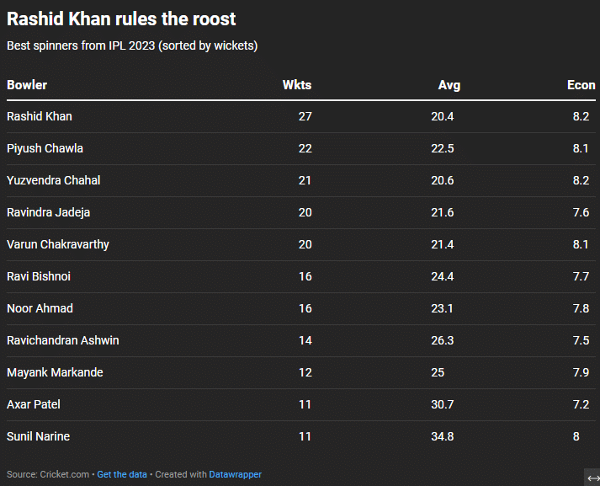
Task: Select the Ravindra Jadeja row name
Action: pos(48,212)
